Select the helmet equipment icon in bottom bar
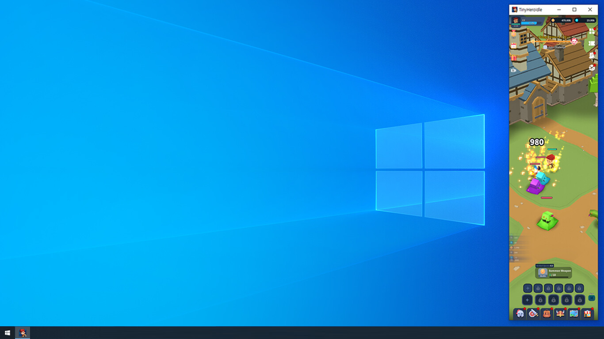 point(520,313)
